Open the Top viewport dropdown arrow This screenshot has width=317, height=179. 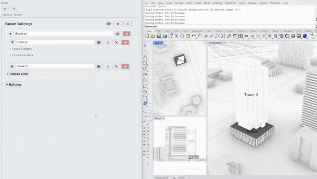point(162,43)
